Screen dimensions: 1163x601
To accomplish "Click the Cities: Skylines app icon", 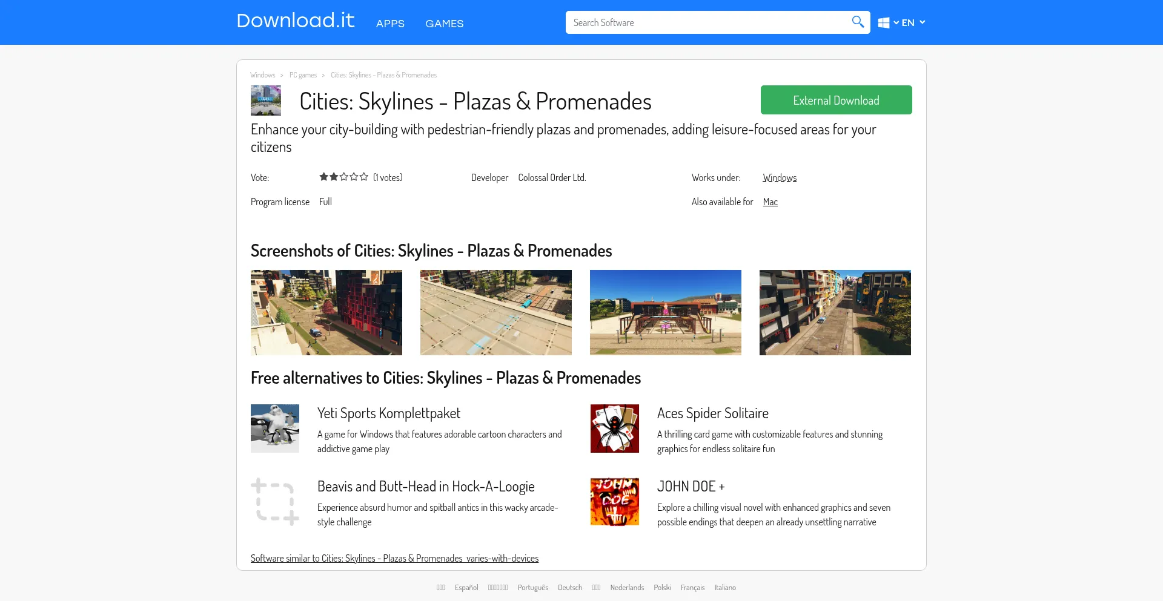I will tap(266, 100).
